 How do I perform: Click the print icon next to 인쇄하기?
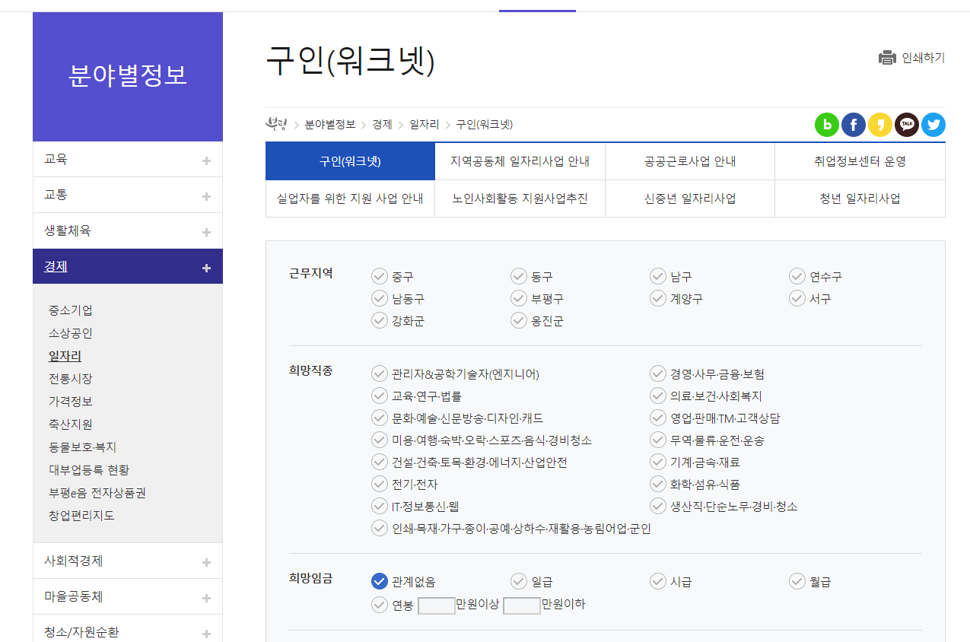click(x=887, y=58)
